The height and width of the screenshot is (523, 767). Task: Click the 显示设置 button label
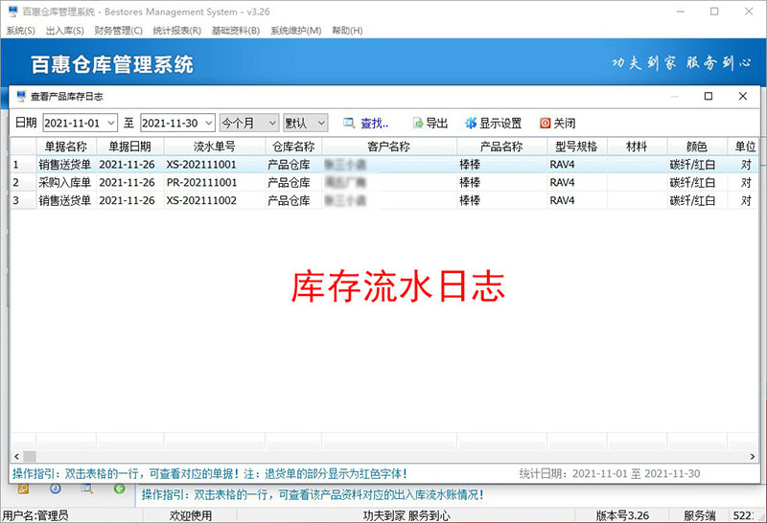click(500, 124)
